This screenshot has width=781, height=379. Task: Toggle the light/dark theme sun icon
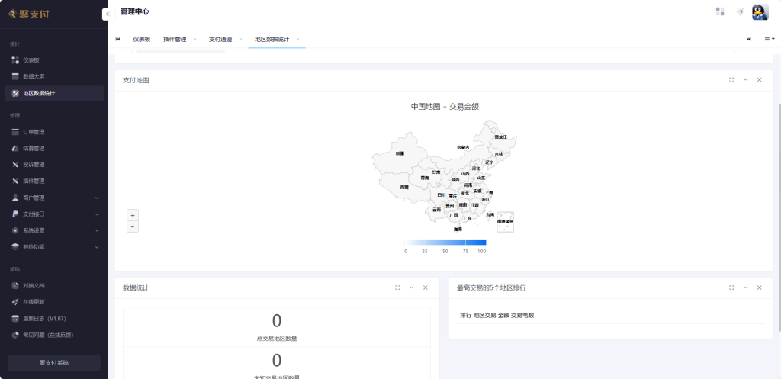pyautogui.click(x=740, y=11)
